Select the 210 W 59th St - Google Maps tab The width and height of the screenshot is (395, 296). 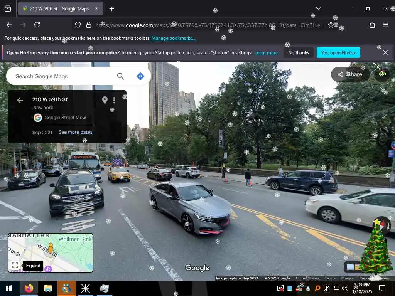(x=59, y=9)
